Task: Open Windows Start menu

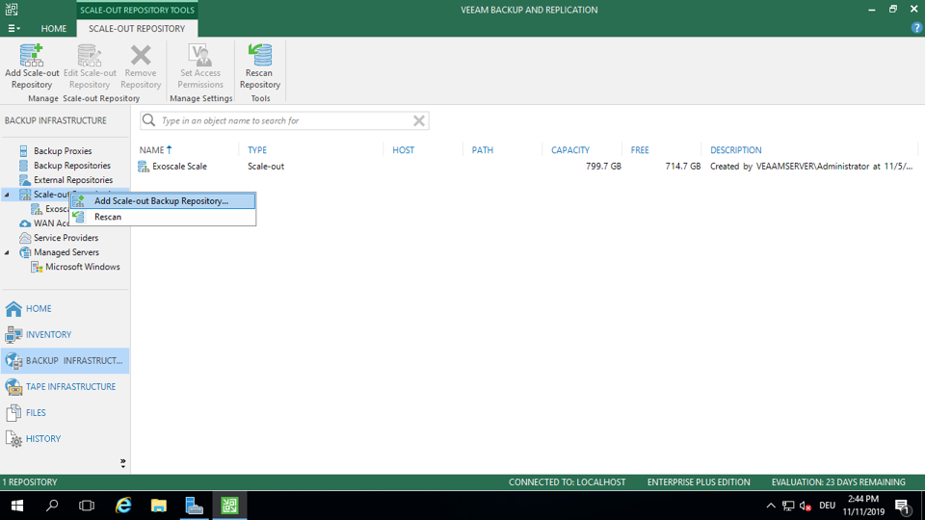Action: pos(16,506)
